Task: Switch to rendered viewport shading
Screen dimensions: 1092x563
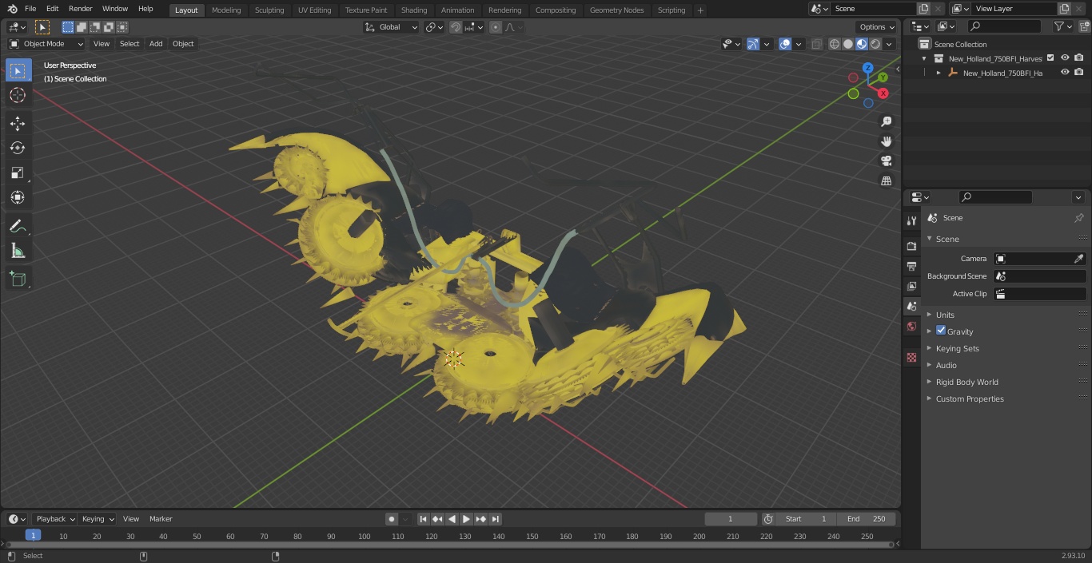Action: tap(875, 44)
